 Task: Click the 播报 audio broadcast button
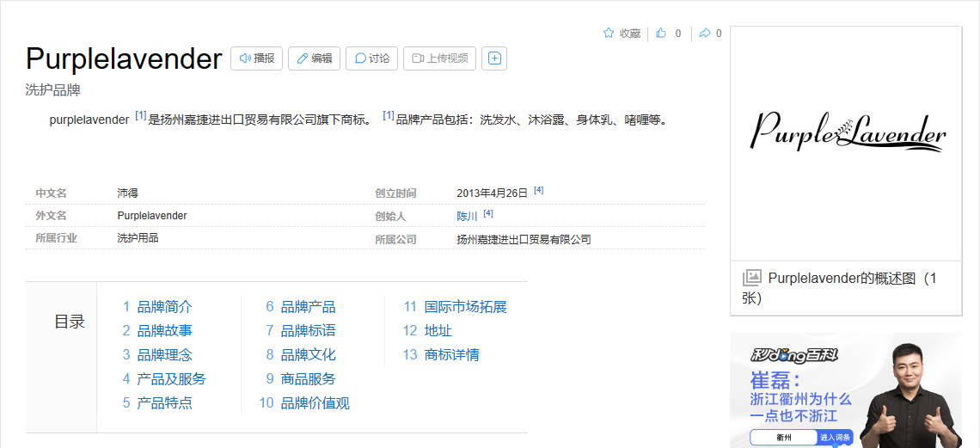[257, 58]
